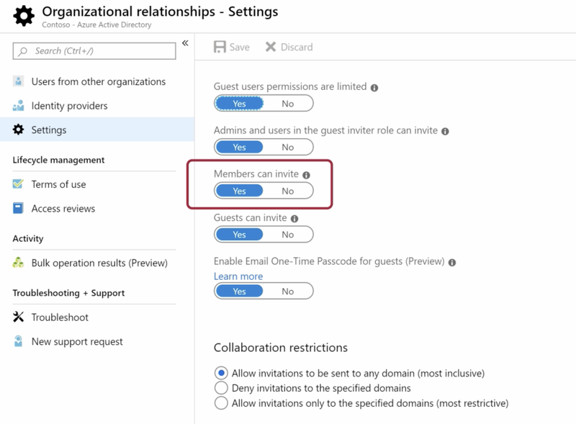
Task: Select Allow invitations only to specified domains
Action: coord(221,403)
